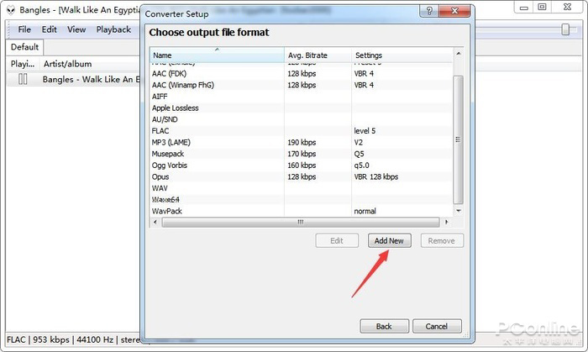Screen dimensions: 588x352
Task: Click the V2 settings cell
Action: tap(359, 143)
